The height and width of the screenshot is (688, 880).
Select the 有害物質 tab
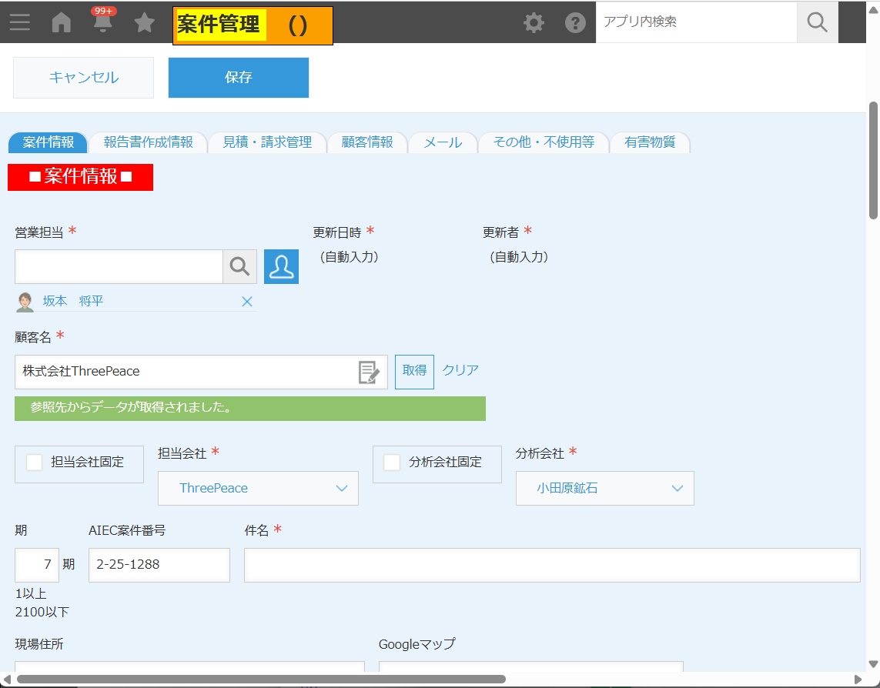coord(650,142)
